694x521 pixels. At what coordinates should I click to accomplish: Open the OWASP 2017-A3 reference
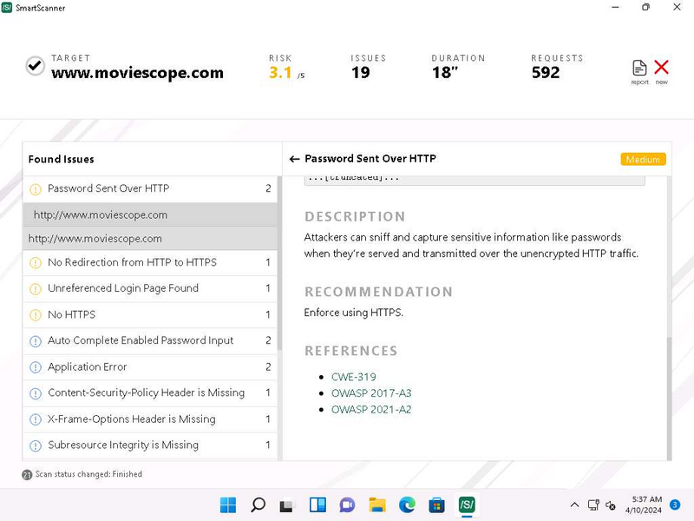point(371,393)
